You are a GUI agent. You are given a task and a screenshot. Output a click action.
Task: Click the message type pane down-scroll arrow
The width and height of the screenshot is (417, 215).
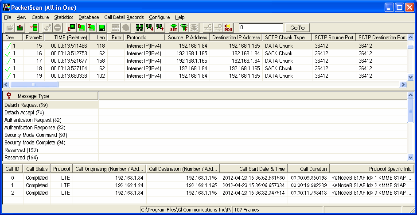[410, 157]
